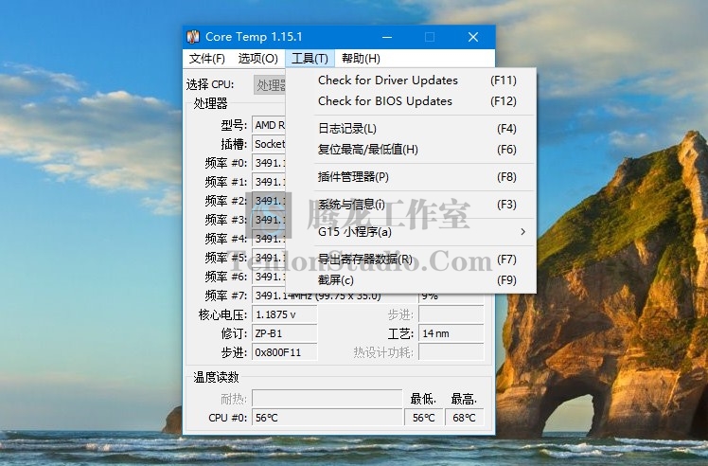708x466 pixels.
Task: Click the empty 热设计功耗 field
Action: point(451,352)
